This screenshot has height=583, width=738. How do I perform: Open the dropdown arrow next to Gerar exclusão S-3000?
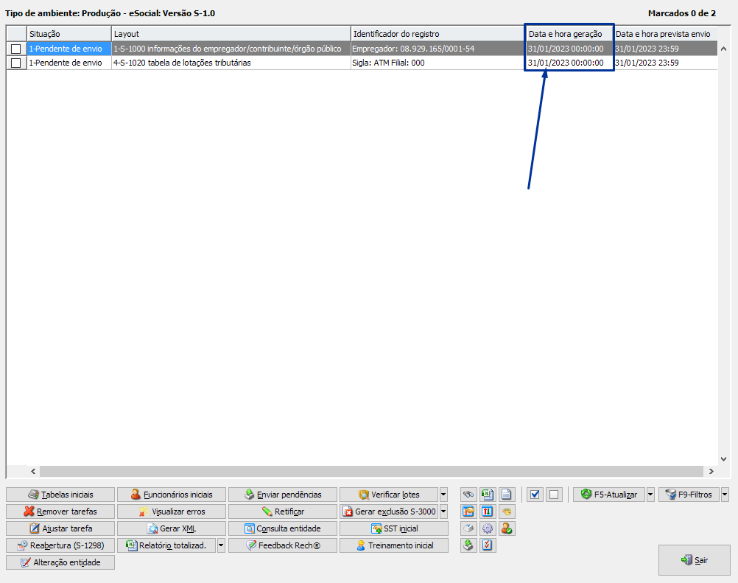443,512
